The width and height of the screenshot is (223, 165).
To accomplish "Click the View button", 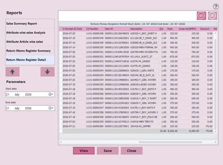I will point(84,151).
